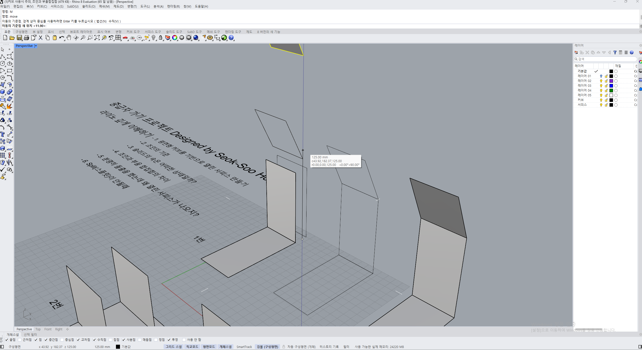Select the Text object tool in left toolbar
The width and height of the screenshot is (642, 350).
3,134
